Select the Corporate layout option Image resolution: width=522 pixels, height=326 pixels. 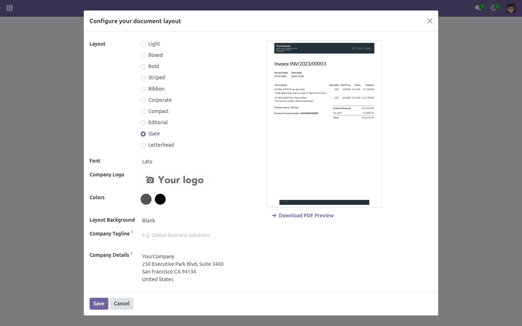pyautogui.click(x=143, y=100)
